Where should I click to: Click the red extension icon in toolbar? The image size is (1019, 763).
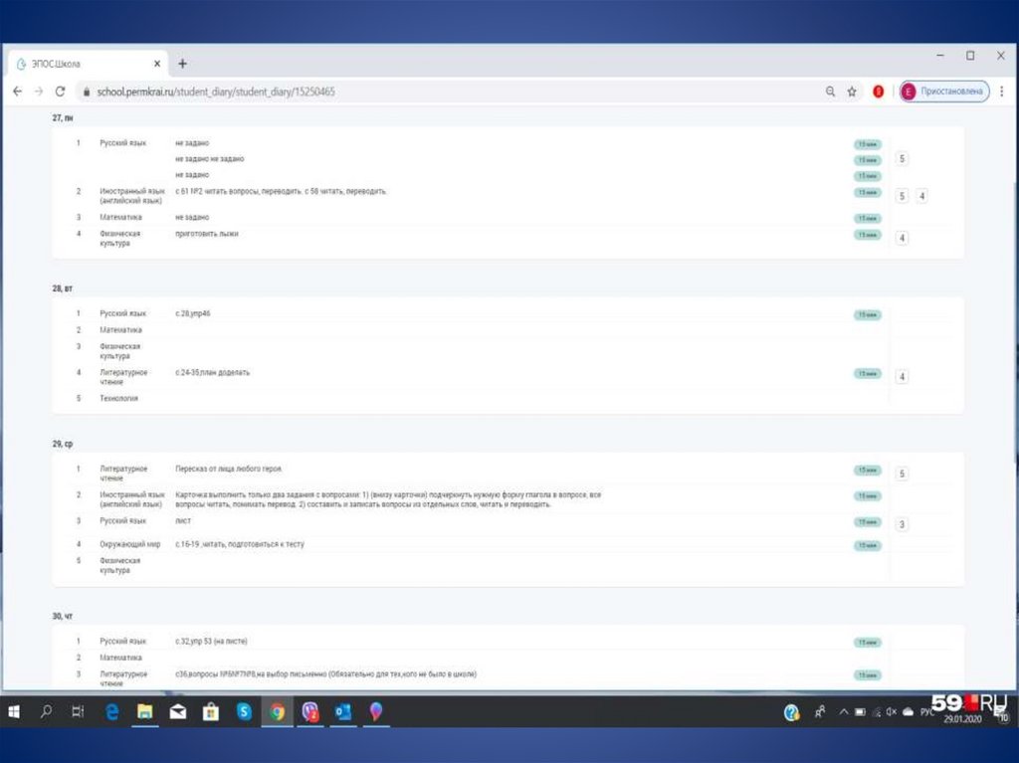click(x=879, y=92)
